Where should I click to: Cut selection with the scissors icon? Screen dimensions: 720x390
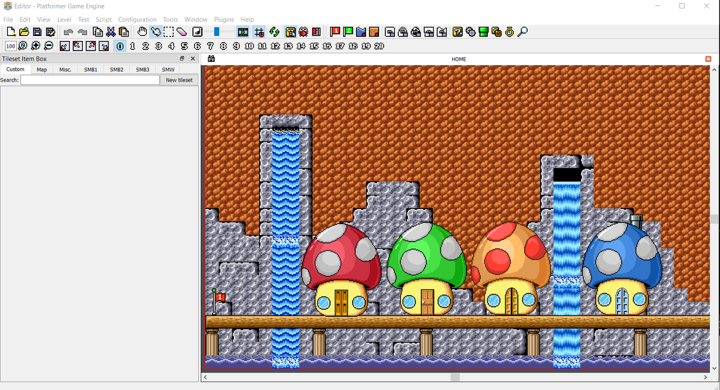[x=110, y=32]
